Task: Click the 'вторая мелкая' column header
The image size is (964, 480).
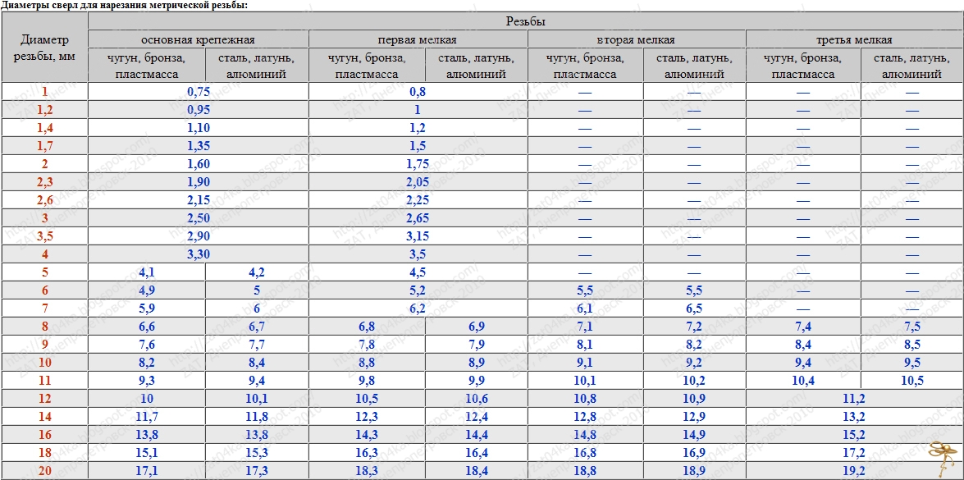Action: coord(637,40)
